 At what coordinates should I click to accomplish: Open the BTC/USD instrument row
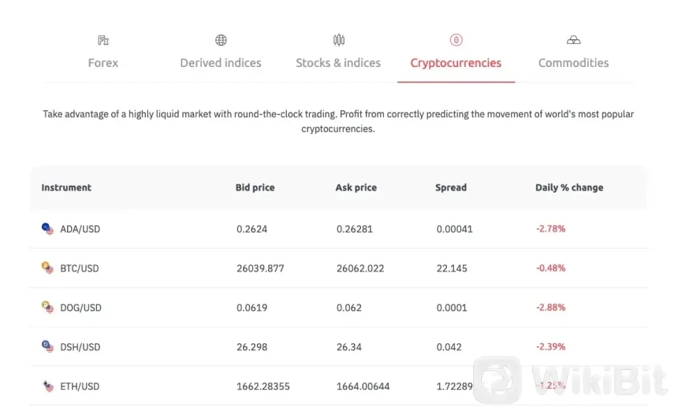(80, 268)
